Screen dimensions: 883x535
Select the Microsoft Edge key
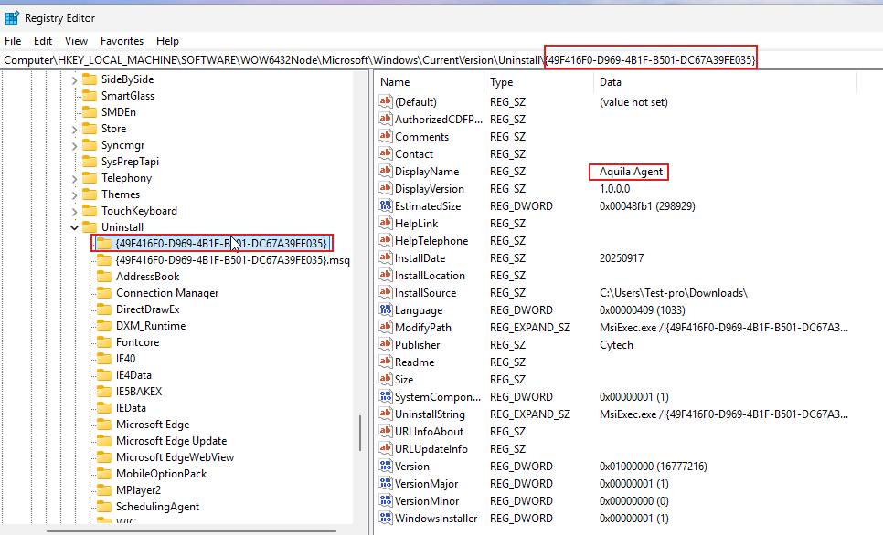(x=153, y=425)
